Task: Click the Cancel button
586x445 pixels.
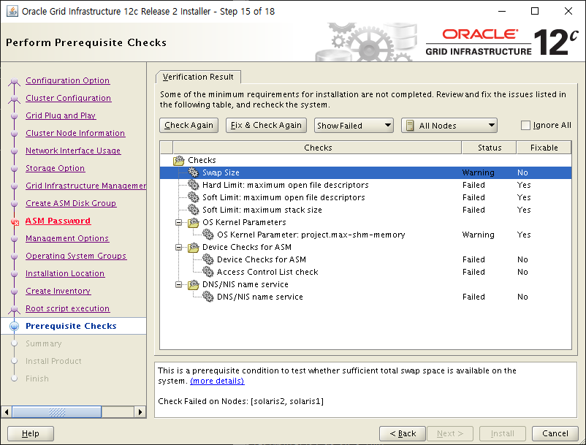Action: (x=555, y=433)
